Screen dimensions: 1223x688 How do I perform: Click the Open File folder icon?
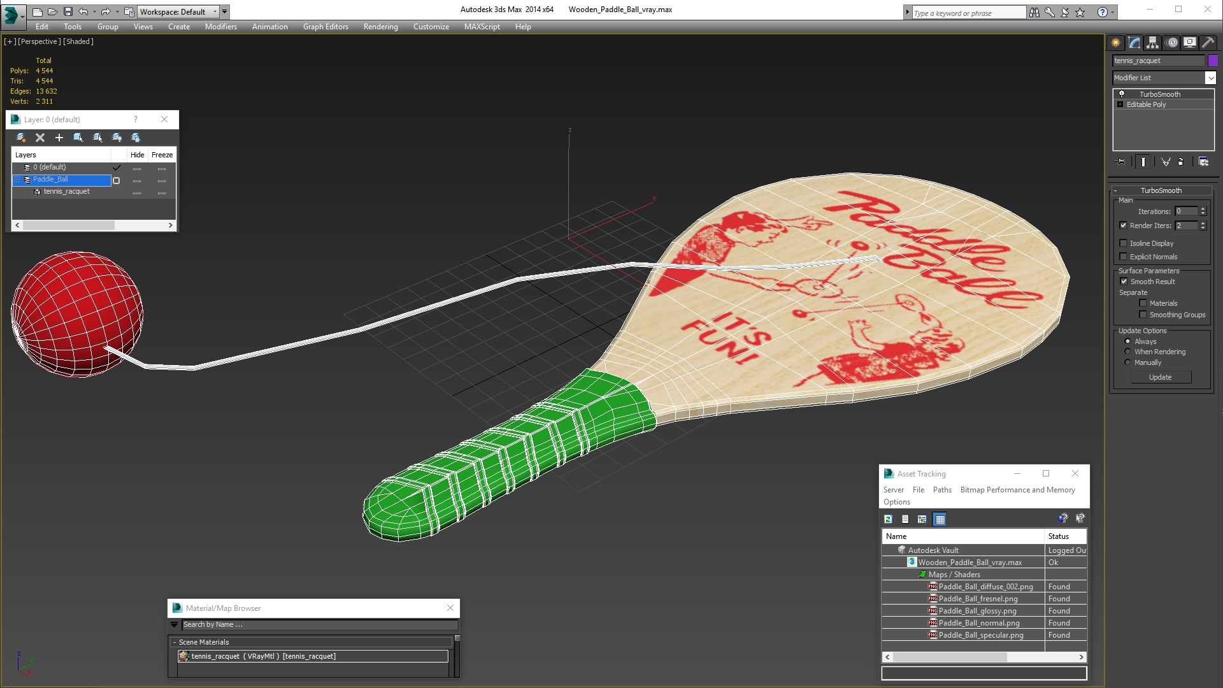[52, 11]
